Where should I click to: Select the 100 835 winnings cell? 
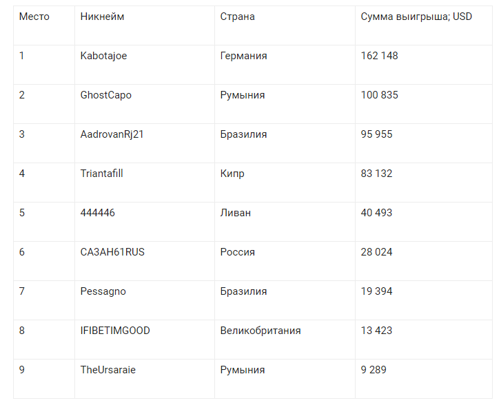[379, 95]
